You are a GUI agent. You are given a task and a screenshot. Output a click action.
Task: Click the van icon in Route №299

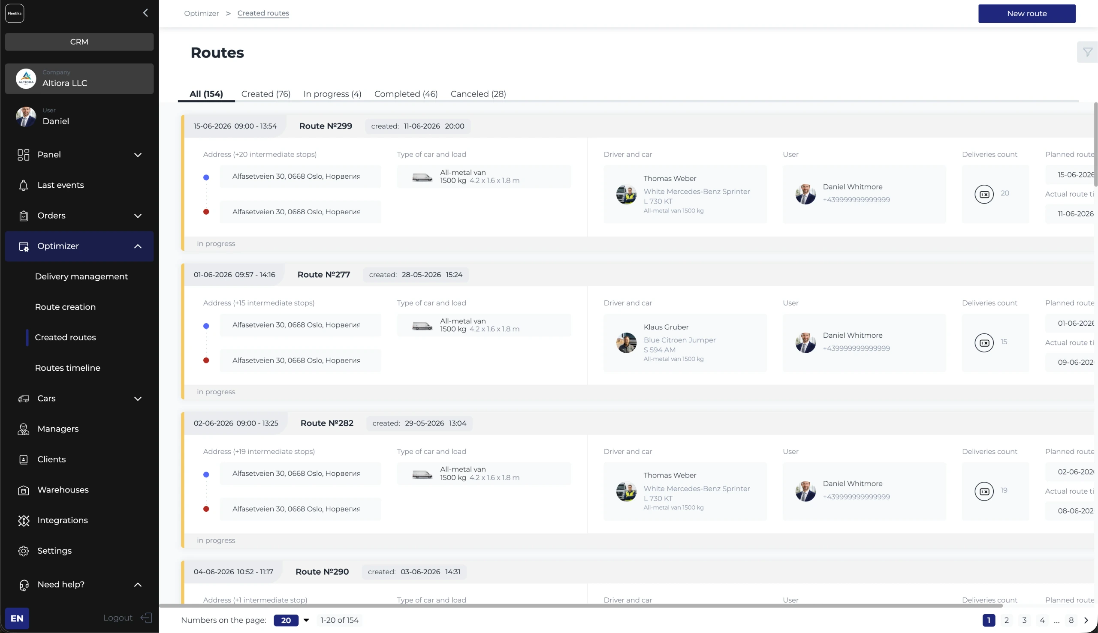tap(422, 177)
